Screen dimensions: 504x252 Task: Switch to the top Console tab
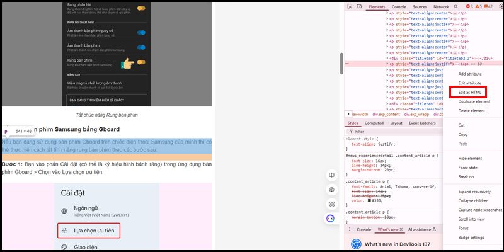coord(399,7)
